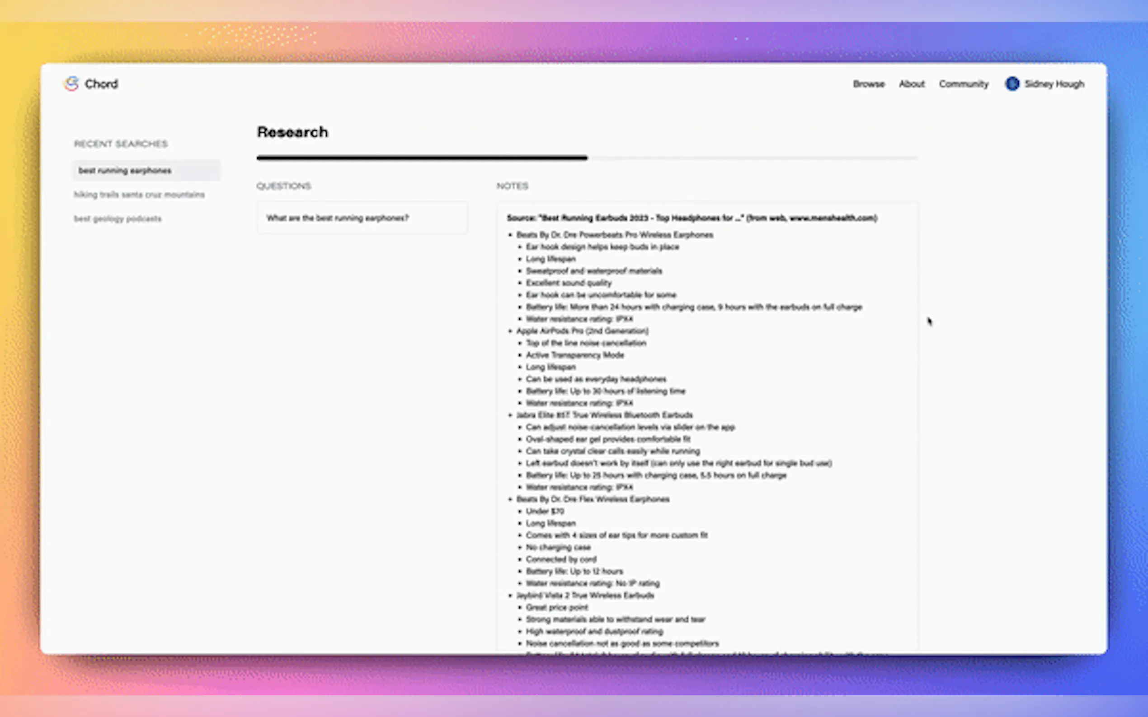The width and height of the screenshot is (1148, 717).
Task: Select the 'What are the best running earphones?' question
Action: point(338,218)
